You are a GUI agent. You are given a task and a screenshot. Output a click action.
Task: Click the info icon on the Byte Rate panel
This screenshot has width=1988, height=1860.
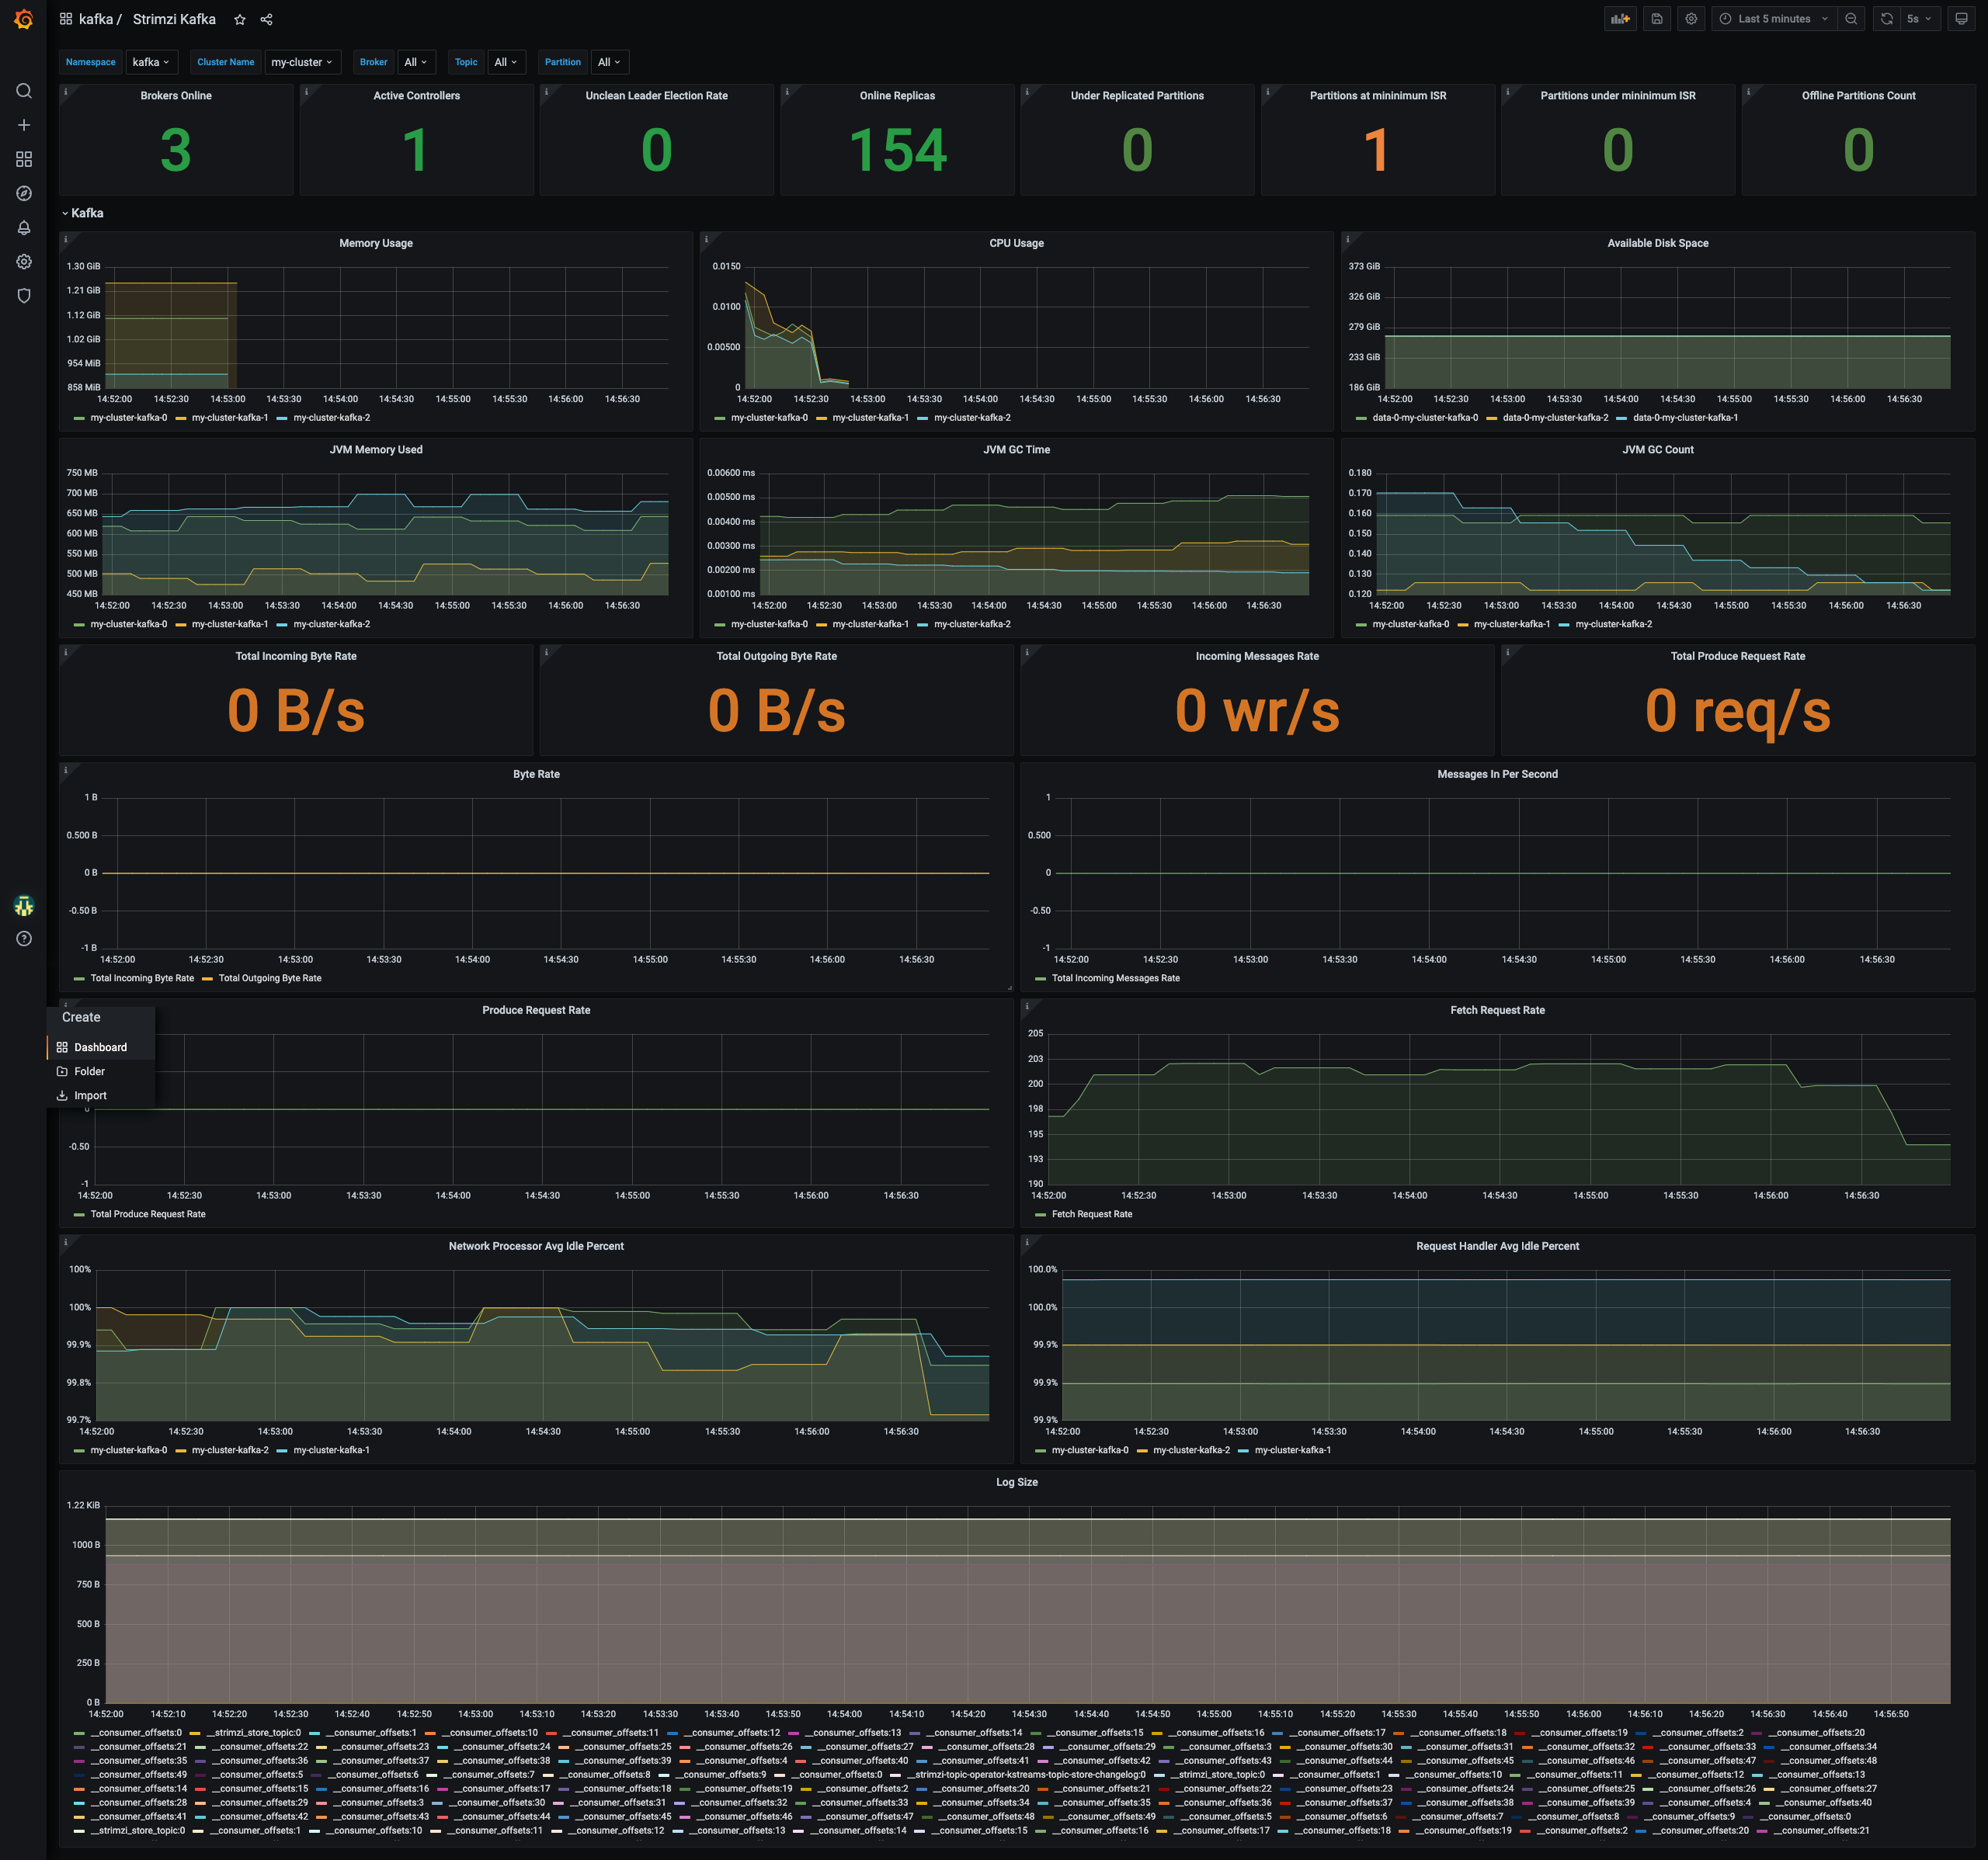pos(66,769)
